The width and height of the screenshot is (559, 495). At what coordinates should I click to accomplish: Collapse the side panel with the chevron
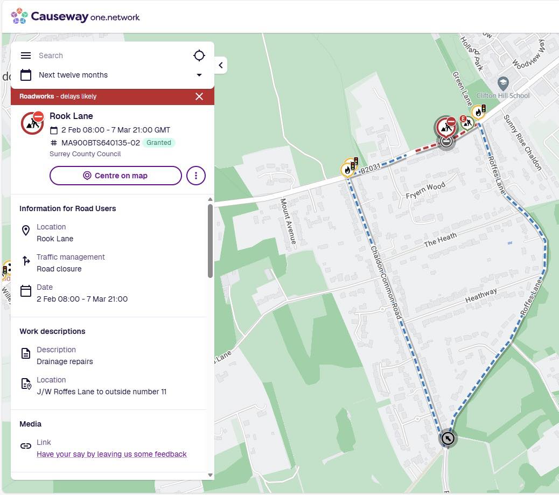coord(220,66)
